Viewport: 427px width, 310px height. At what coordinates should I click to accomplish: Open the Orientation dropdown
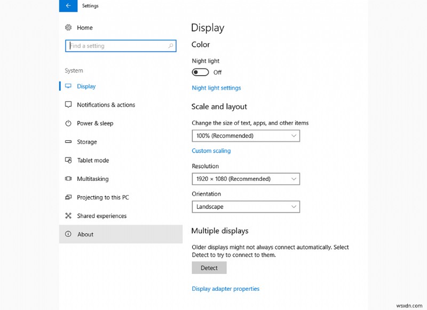246,206
